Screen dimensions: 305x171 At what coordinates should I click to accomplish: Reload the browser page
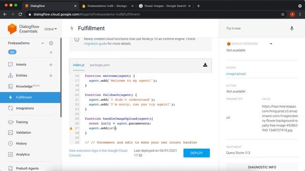(20, 14)
